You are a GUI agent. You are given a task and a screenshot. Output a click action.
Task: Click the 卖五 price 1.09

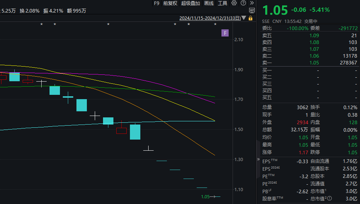[x=314, y=35]
